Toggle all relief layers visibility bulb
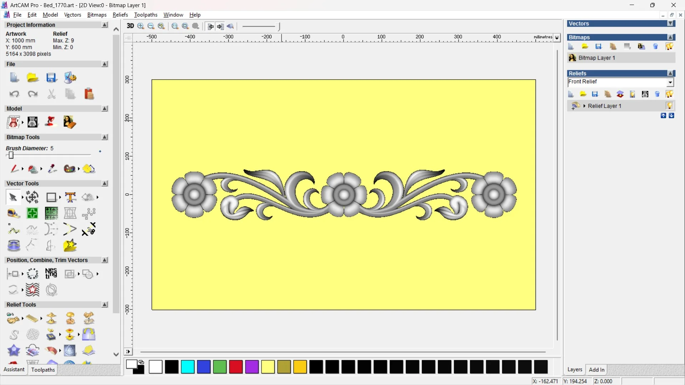Screen dimensions: 685x385 pyautogui.click(x=669, y=94)
